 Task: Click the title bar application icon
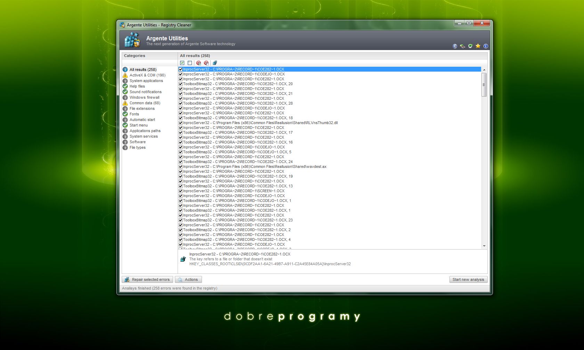coord(122,25)
